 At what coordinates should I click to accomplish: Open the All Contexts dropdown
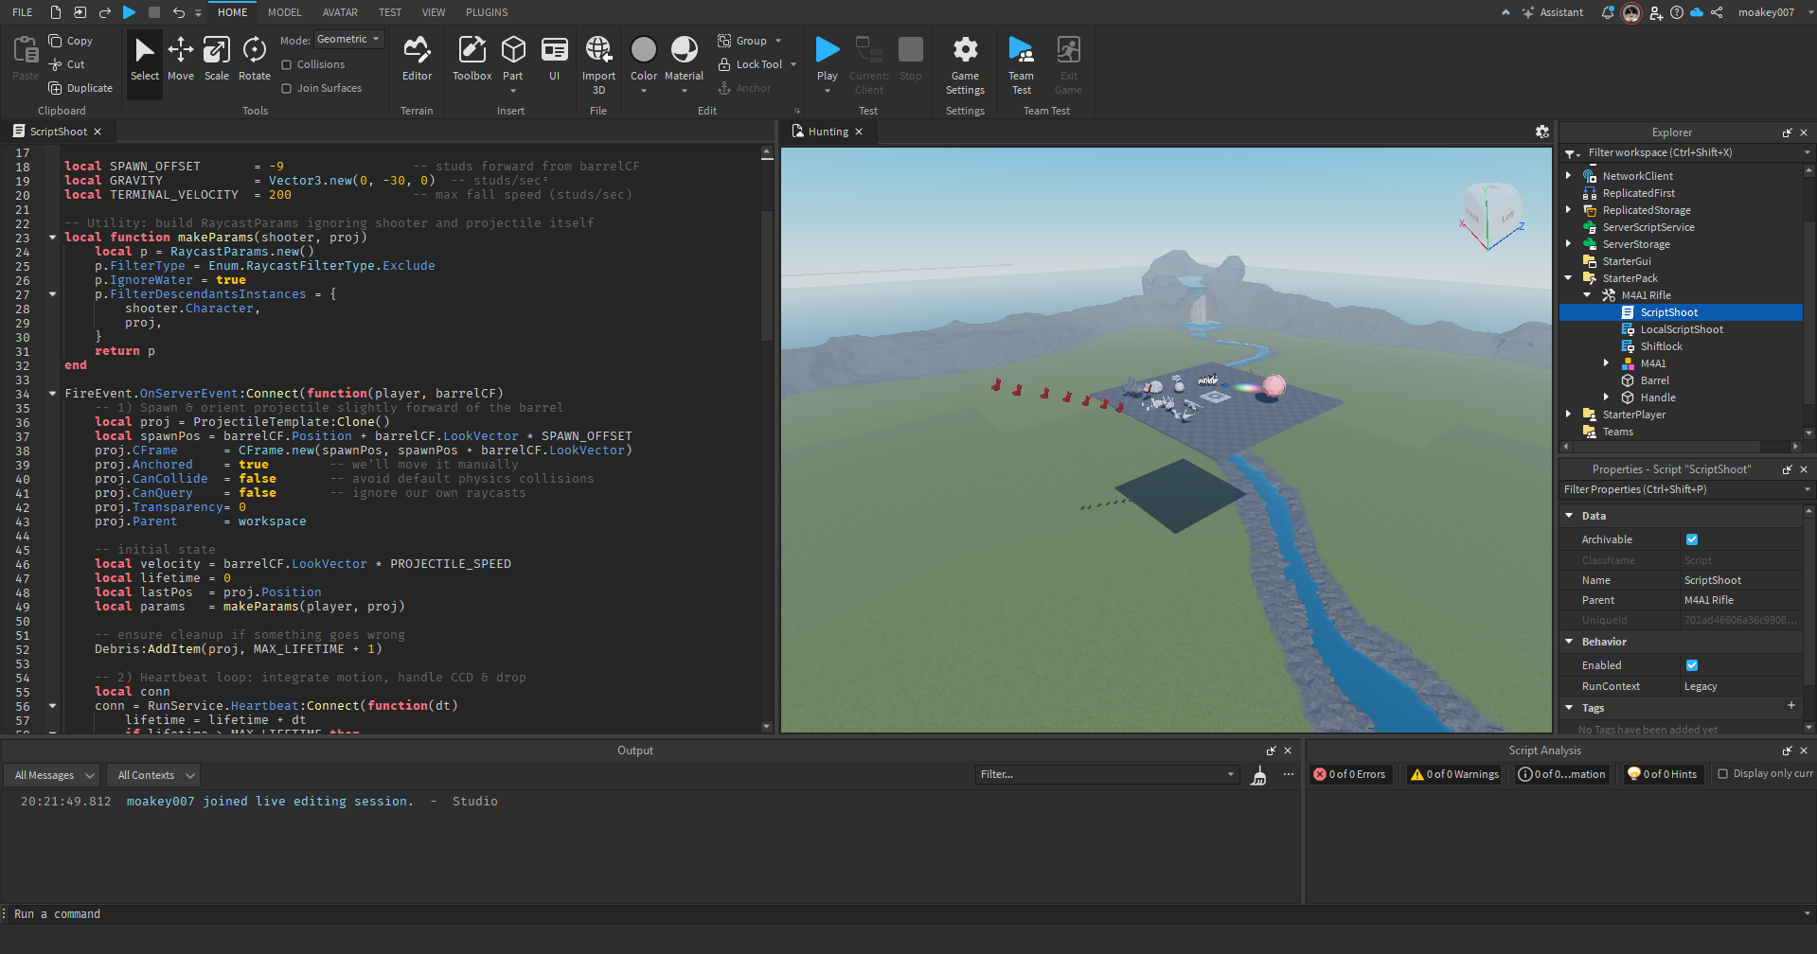(152, 775)
